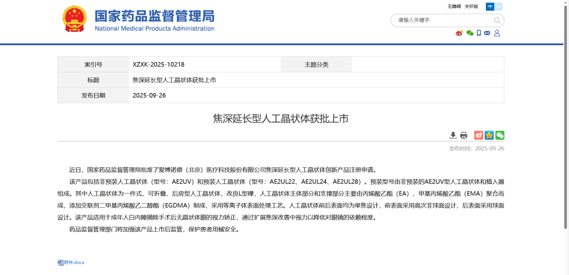Open the 无障碍 accessibility link
The image size is (569, 275).
454,6
